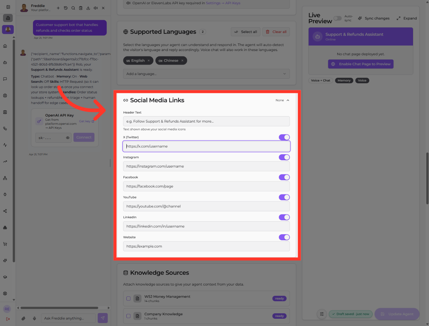429x326 pixels.
Task: Toggle the X (Twitter) link switch
Action: pyautogui.click(x=284, y=137)
